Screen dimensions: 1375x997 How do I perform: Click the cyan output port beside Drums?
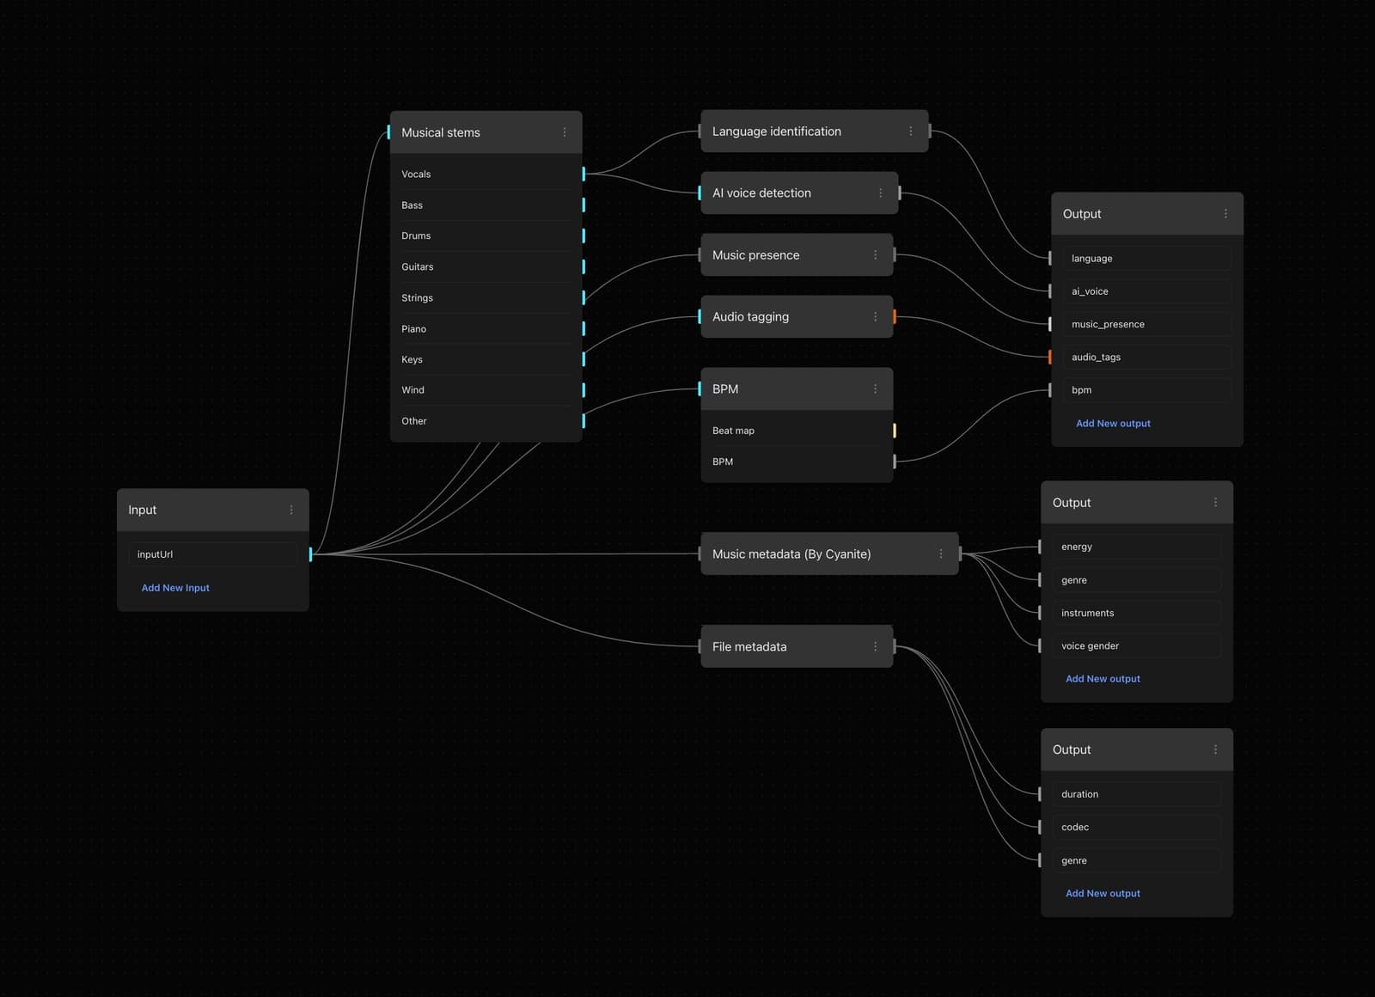[584, 235]
